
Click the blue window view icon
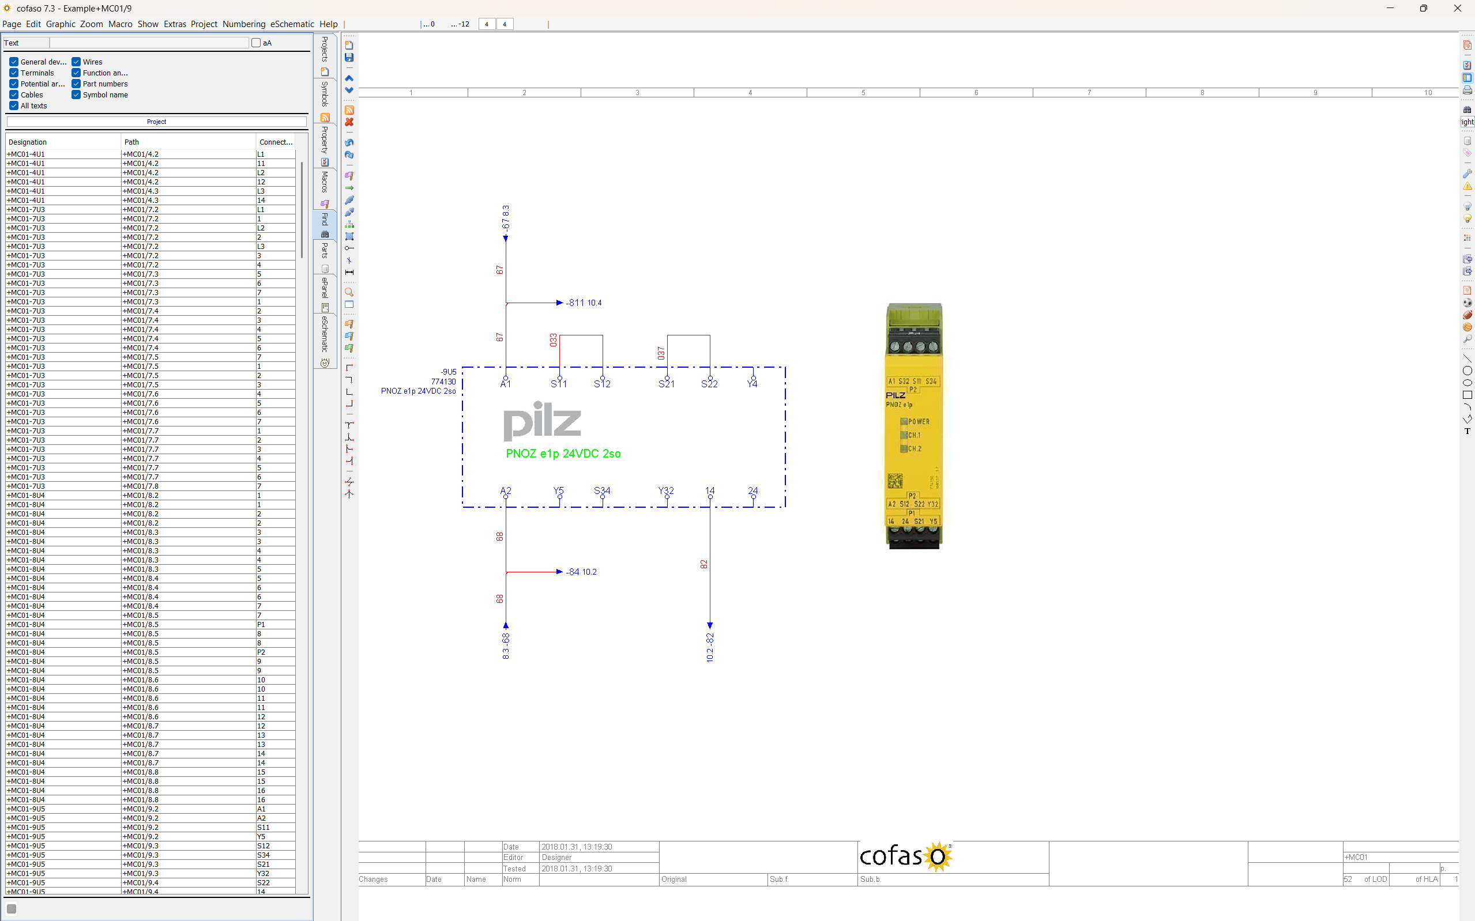tap(349, 304)
